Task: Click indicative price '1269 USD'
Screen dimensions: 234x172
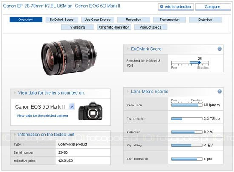Action: click(x=66, y=161)
